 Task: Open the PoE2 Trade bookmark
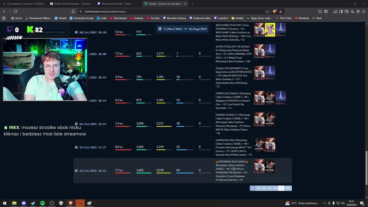(283, 18)
